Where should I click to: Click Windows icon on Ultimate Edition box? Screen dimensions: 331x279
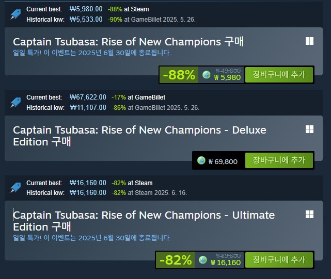(309, 215)
